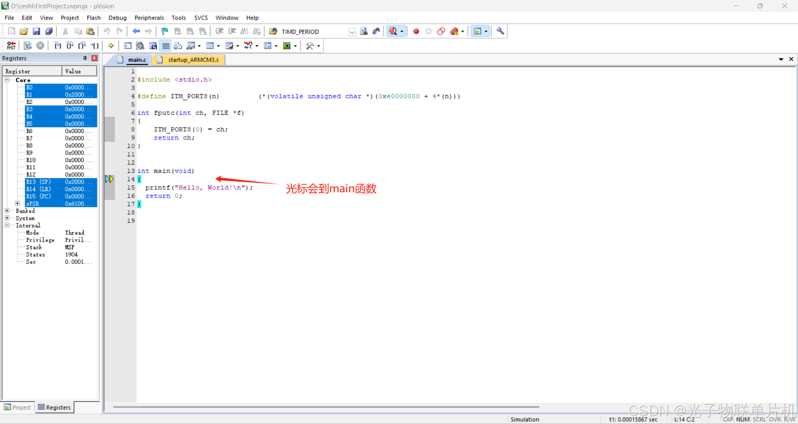The image size is (798, 424).
Task: Select the R15 (PC) register row
Action: tap(61, 196)
